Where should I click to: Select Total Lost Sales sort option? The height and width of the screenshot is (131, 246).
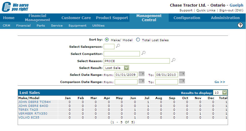tap(138, 40)
